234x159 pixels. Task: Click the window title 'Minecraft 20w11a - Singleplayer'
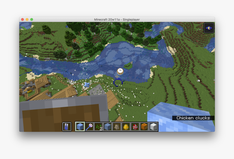(117, 20)
